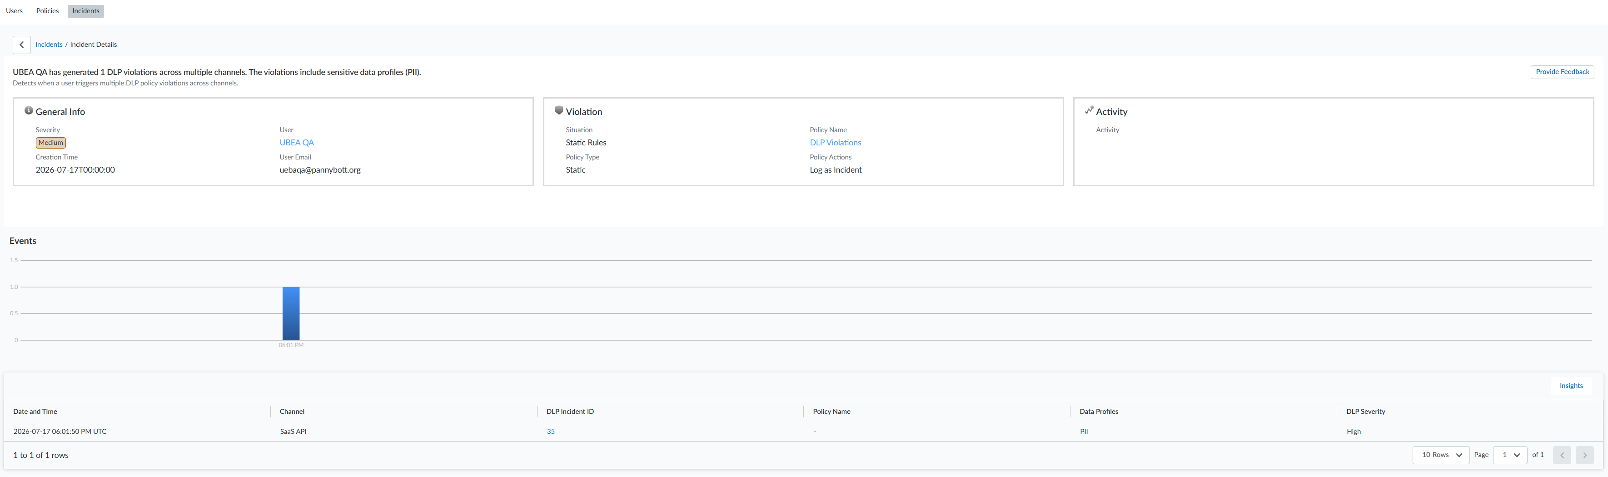Click the Policy Name column header in events table

point(831,412)
